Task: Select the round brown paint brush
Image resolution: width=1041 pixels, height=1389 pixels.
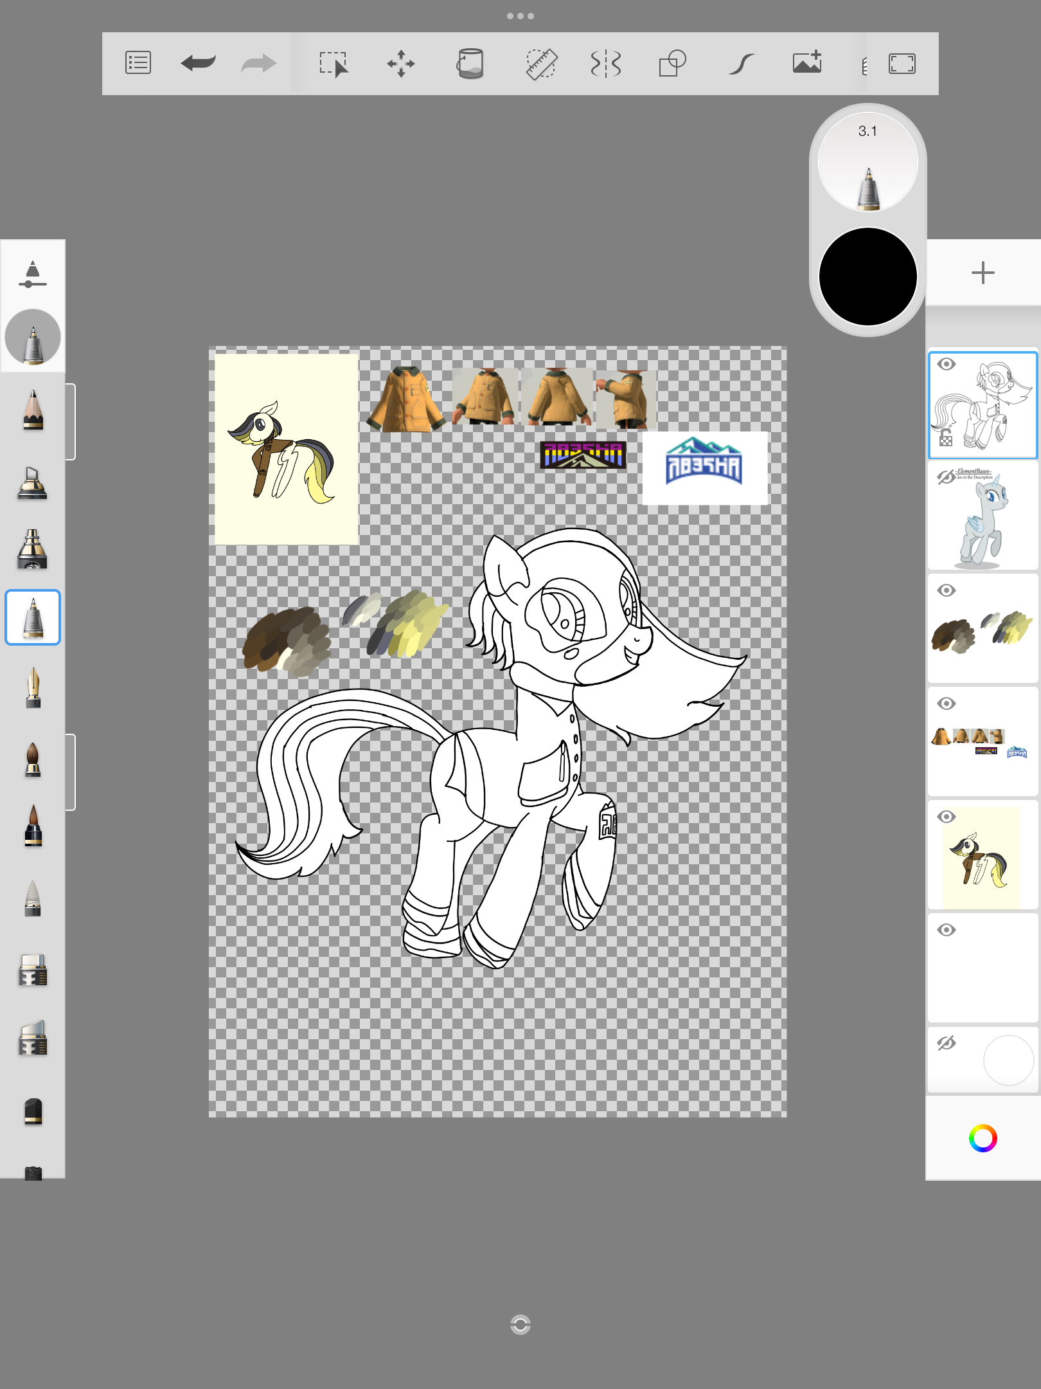Action: tap(33, 759)
